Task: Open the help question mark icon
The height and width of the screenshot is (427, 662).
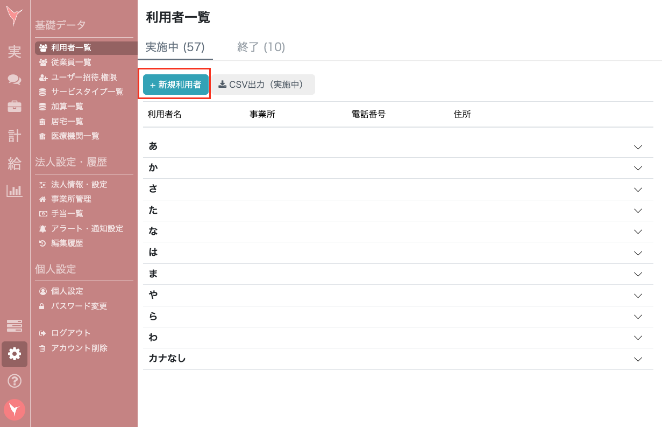Action: click(14, 381)
